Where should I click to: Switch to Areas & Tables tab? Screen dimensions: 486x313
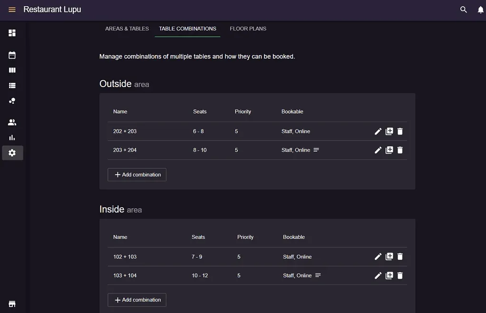pyautogui.click(x=127, y=29)
